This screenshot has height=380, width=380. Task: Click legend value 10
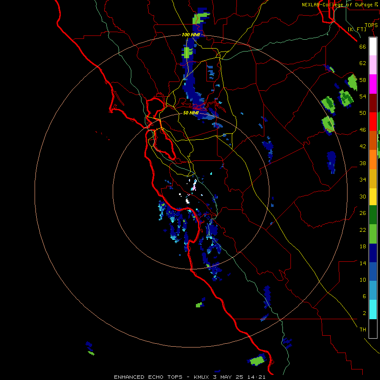point(363,280)
